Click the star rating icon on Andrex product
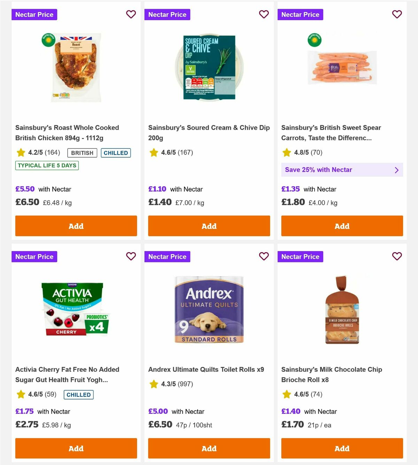Viewport: 418px width, 465px height. (153, 384)
